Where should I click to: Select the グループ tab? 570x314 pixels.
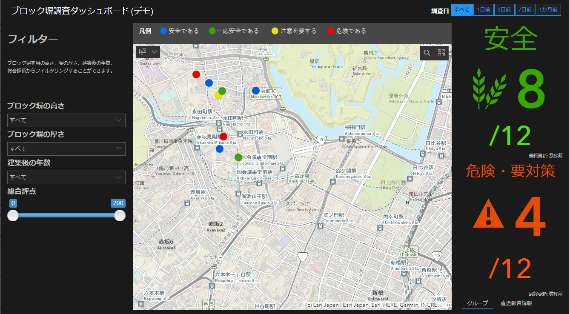click(478, 303)
